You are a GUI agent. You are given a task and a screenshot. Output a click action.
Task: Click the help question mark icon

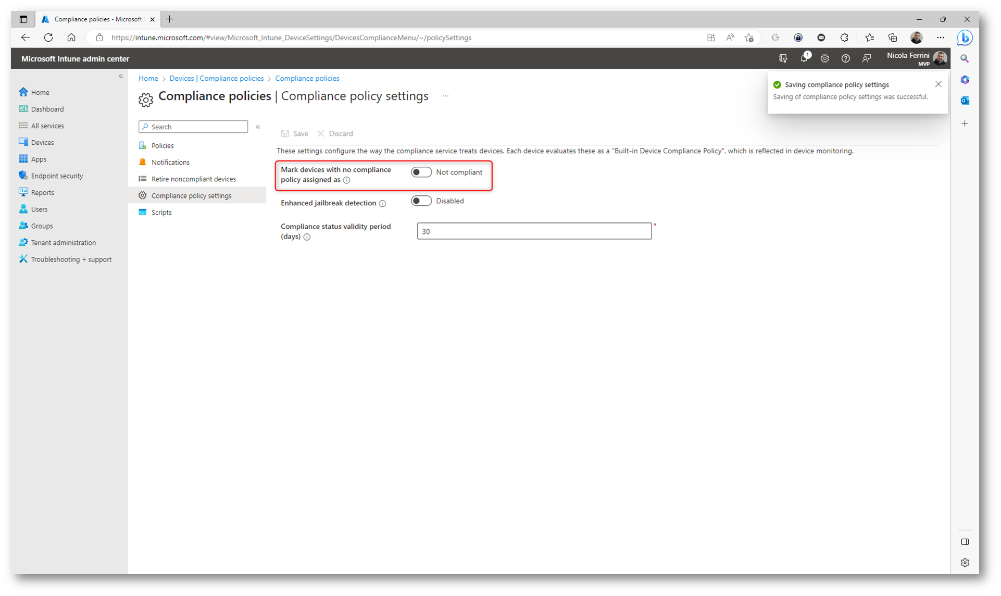point(845,59)
